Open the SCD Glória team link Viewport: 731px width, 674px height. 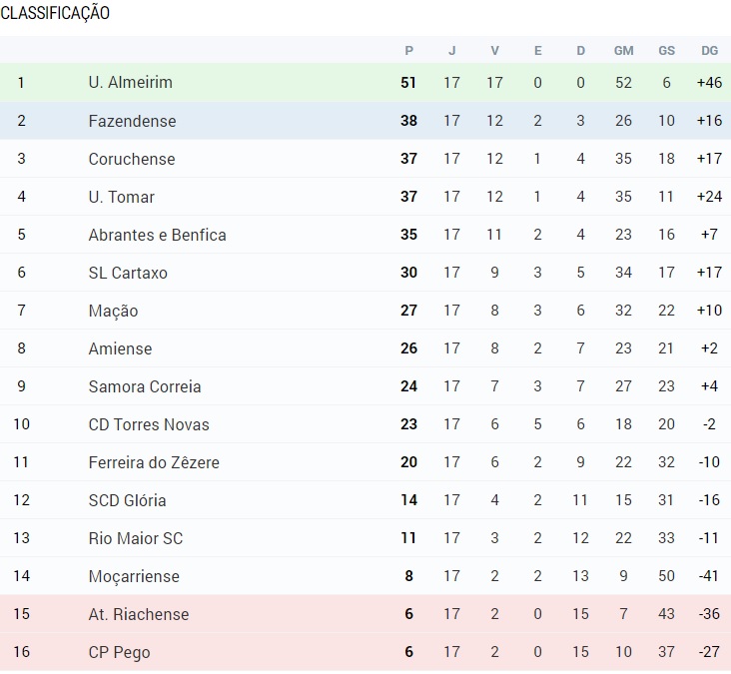tap(127, 500)
